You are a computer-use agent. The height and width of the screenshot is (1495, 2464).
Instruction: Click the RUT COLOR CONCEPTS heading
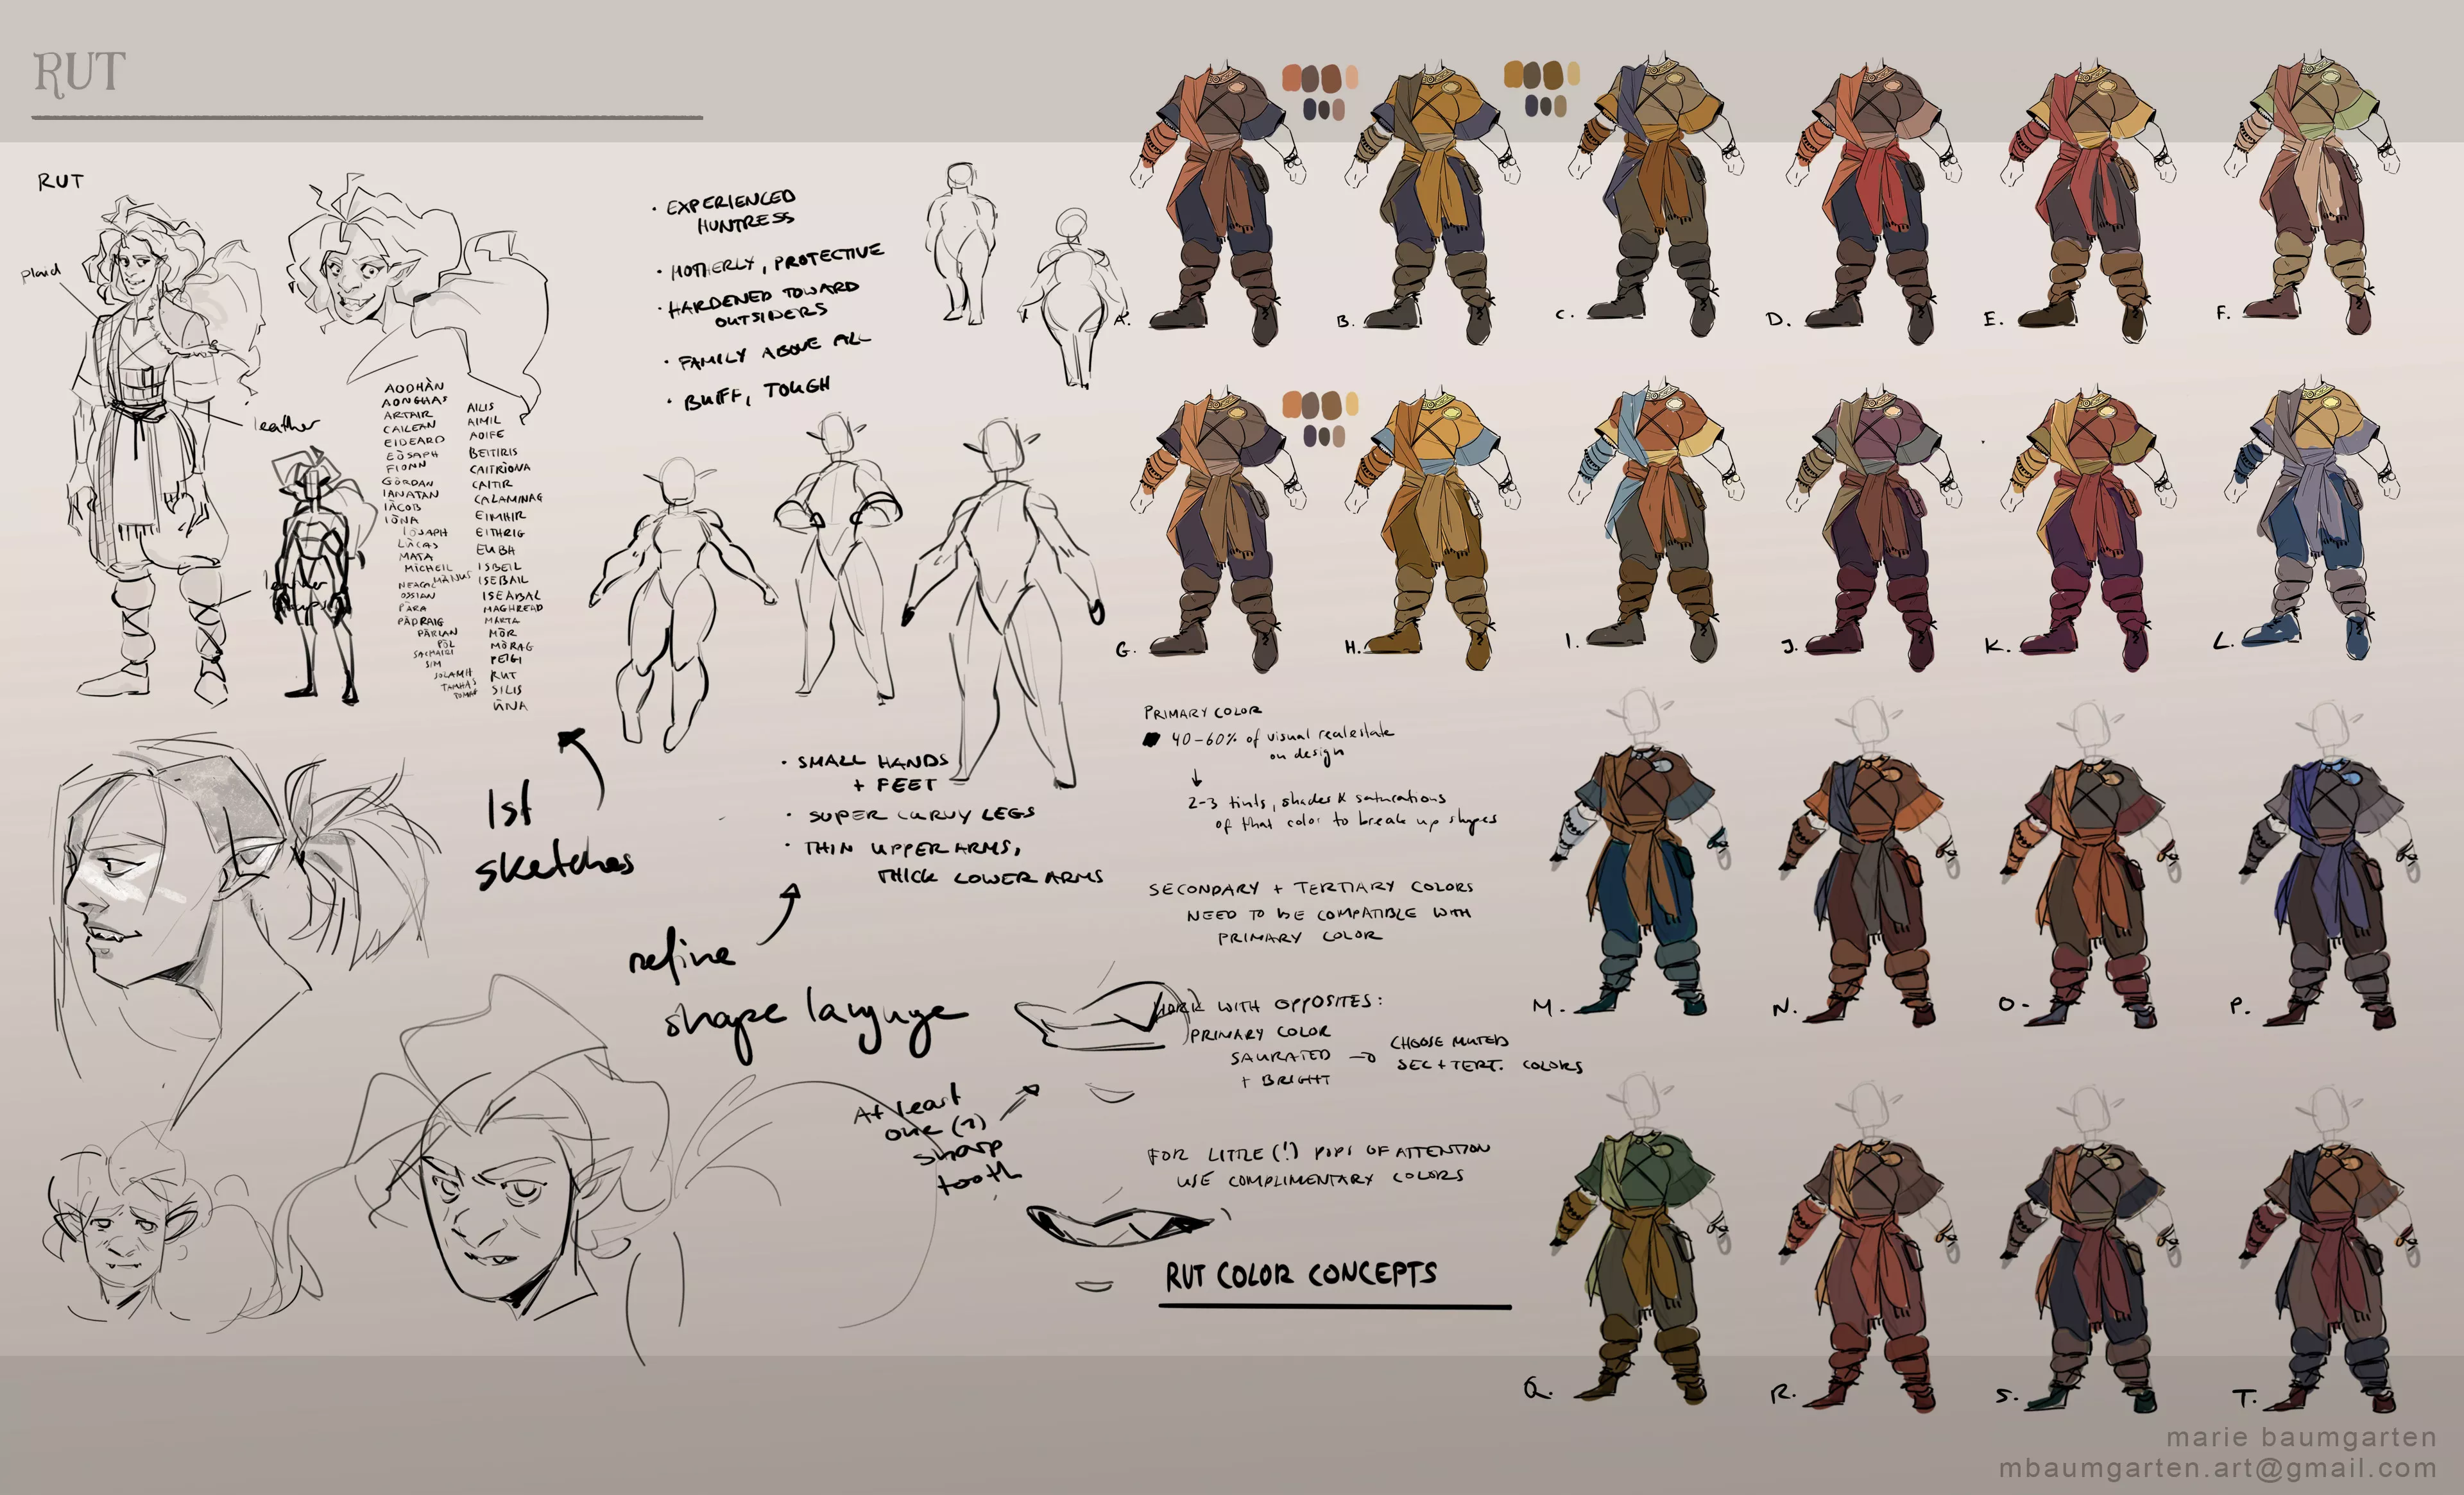pyautogui.click(x=1301, y=1274)
